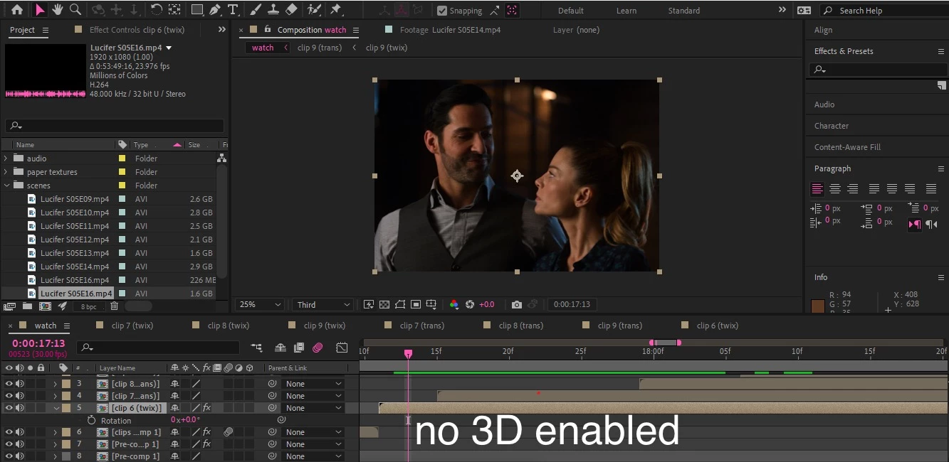This screenshot has height=462, width=949.
Task: Mute audio of layer 3
Action: 19,384
